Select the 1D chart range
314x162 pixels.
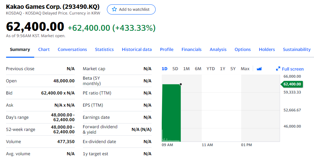tap(164, 69)
